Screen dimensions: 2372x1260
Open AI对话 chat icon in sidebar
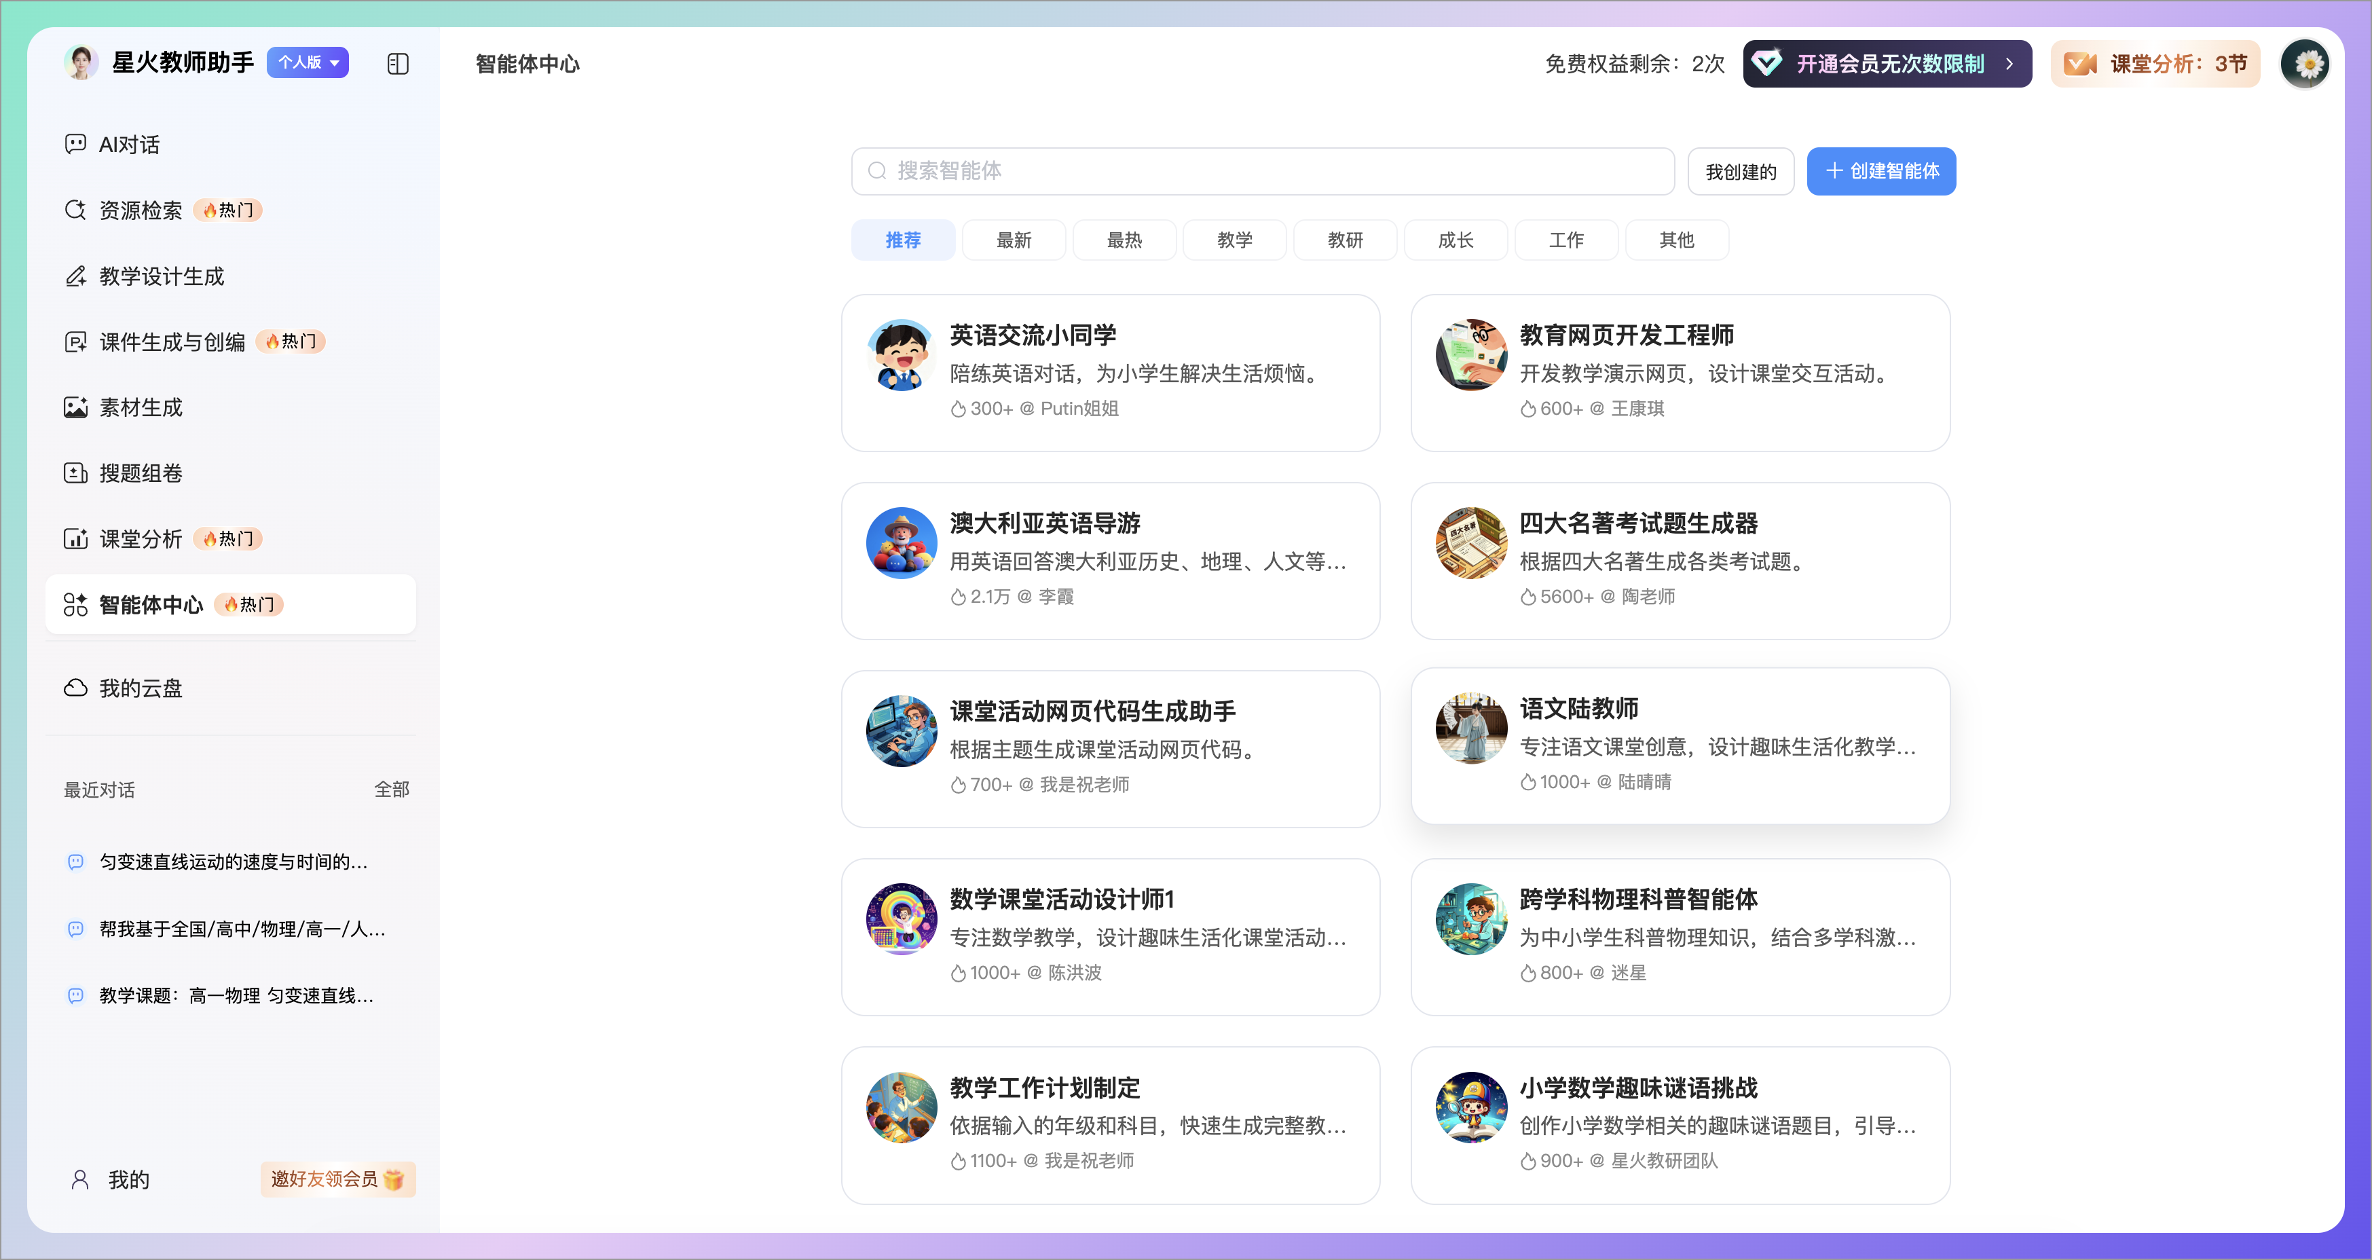point(75,144)
